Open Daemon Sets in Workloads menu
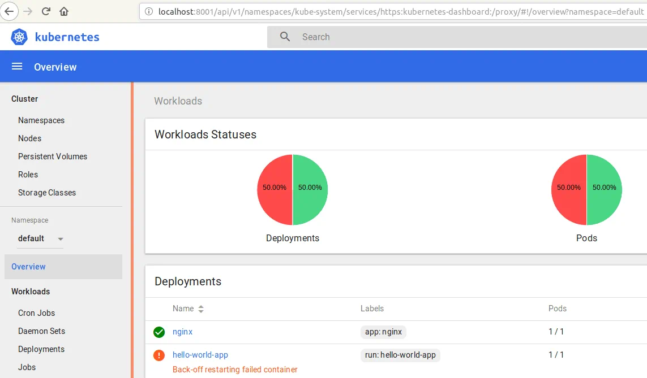The width and height of the screenshot is (647, 378). pyautogui.click(x=41, y=331)
